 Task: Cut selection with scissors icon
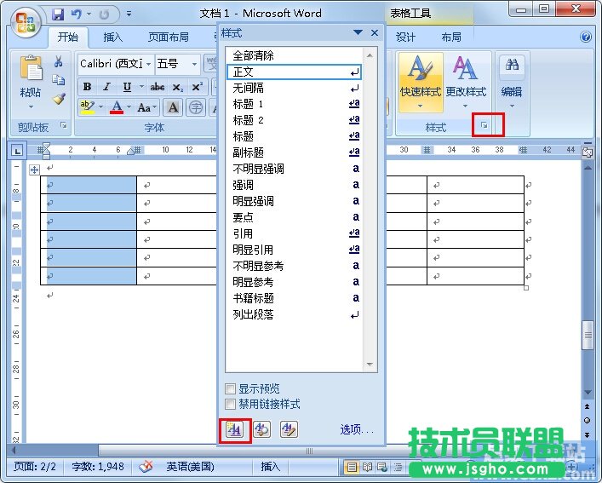pos(59,62)
